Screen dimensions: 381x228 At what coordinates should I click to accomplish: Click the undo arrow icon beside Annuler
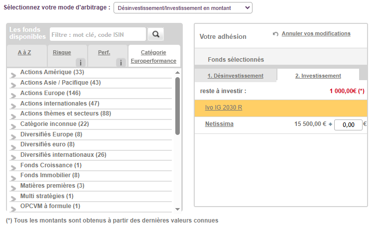coord(275,34)
